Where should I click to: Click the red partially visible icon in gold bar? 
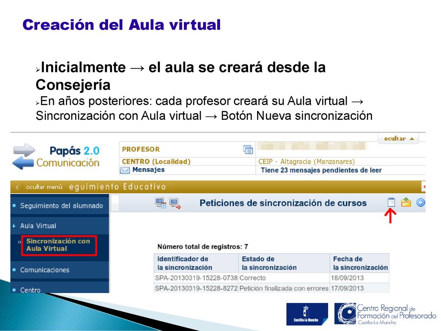pyautogui.click(x=424, y=187)
